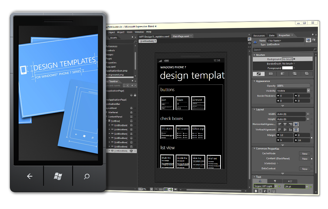328x209 pixels.
Task: Toggle Italic text formatting
Action: tap(265, 191)
